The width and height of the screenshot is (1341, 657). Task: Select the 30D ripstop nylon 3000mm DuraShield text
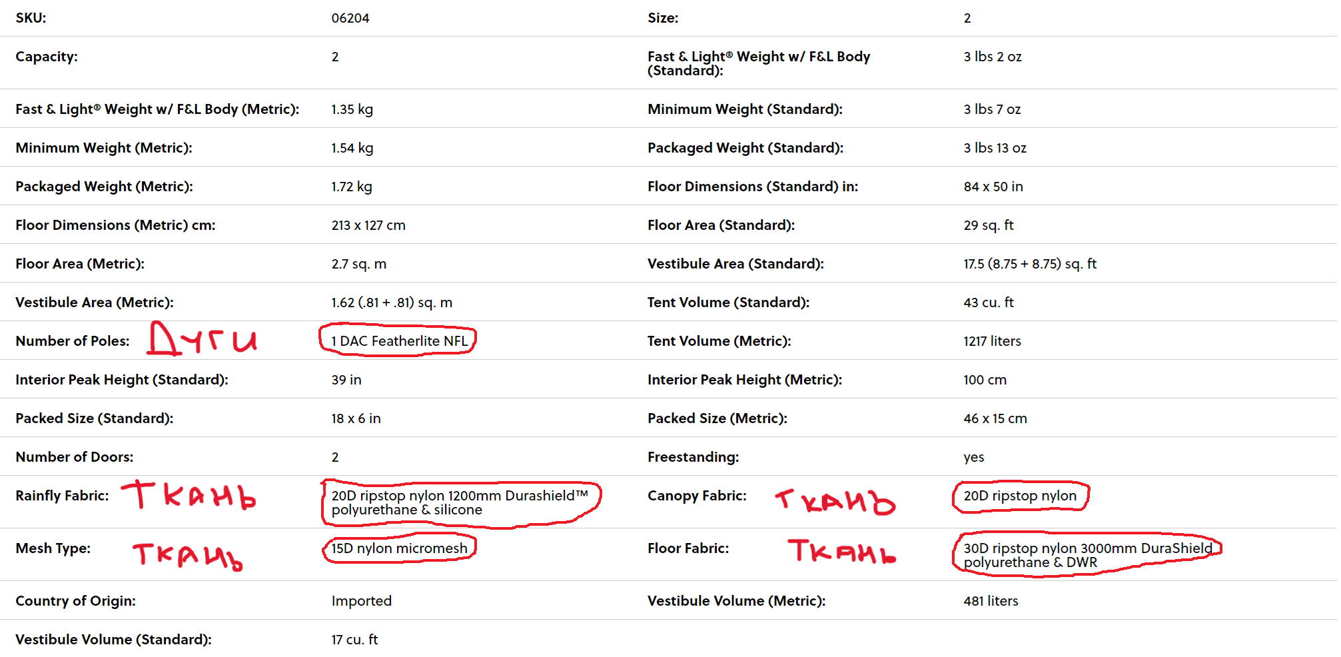click(x=1088, y=555)
